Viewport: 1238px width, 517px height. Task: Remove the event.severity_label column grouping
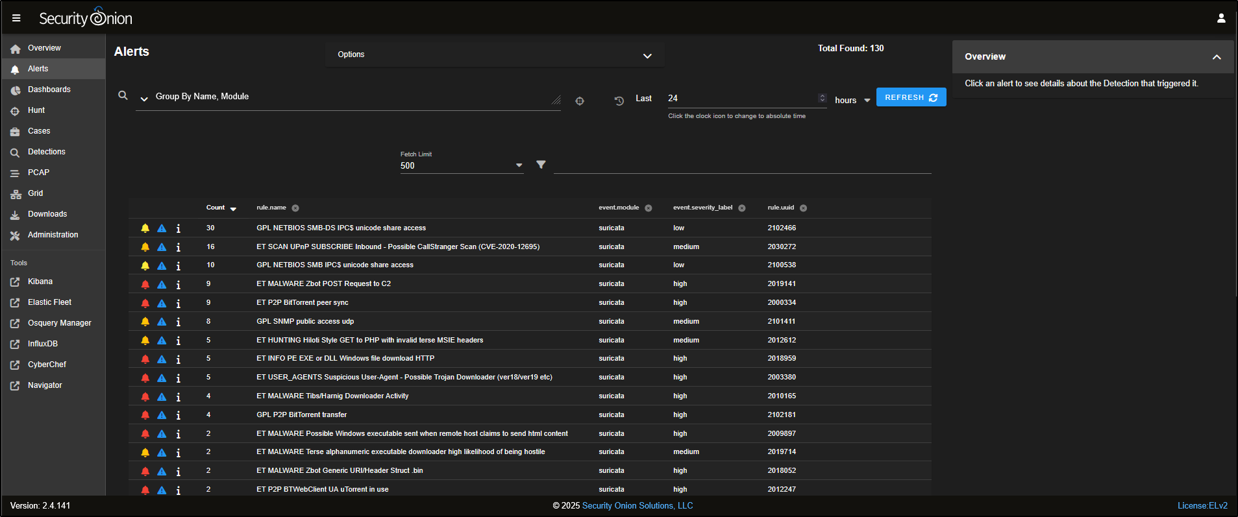coord(742,208)
